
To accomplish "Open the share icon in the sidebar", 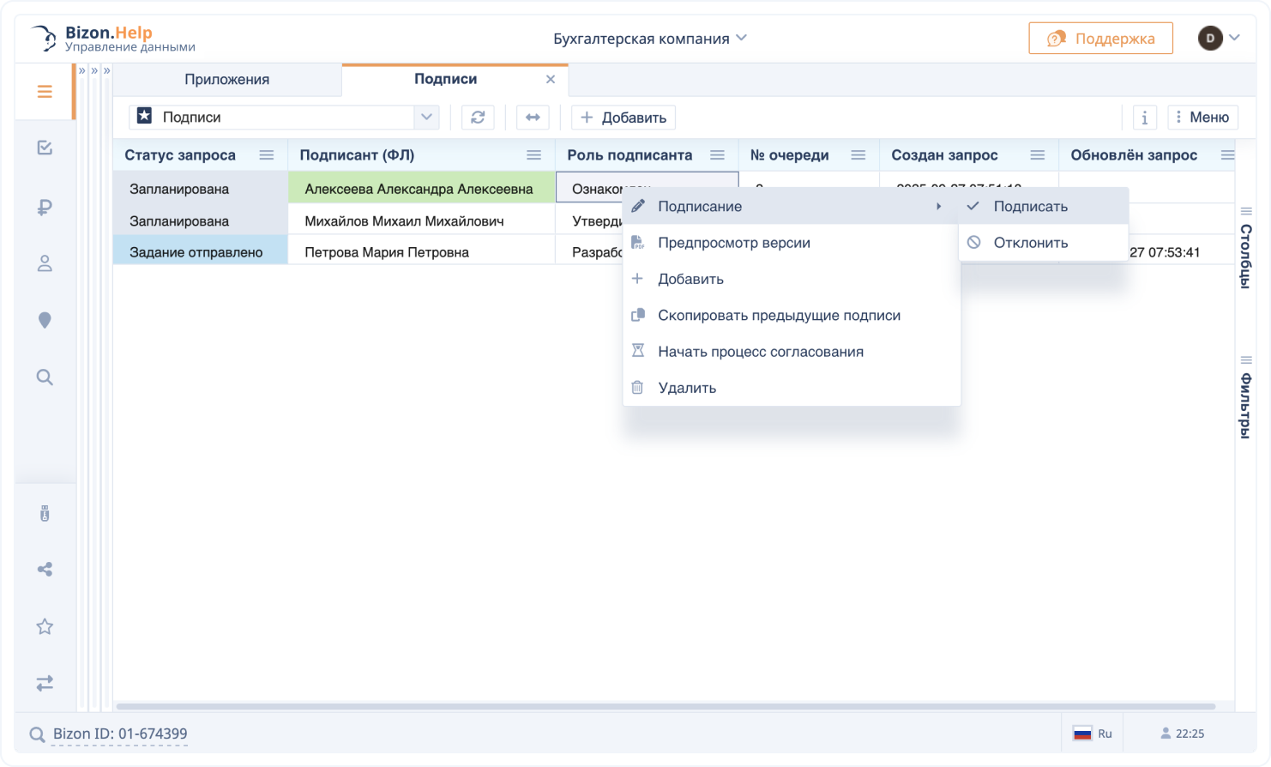I will click(45, 569).
